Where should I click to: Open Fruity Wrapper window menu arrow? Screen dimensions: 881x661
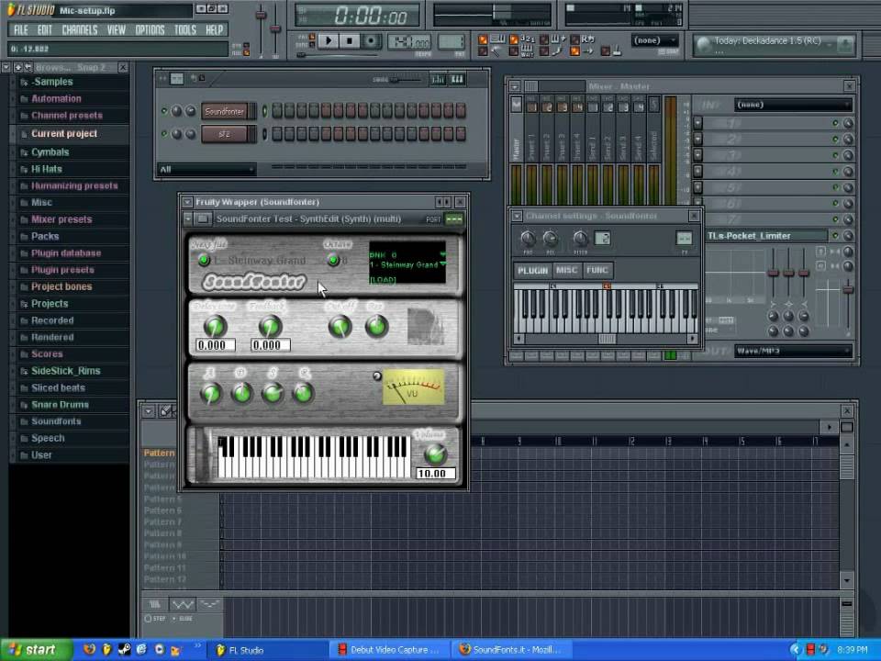[x=187, y=202]
